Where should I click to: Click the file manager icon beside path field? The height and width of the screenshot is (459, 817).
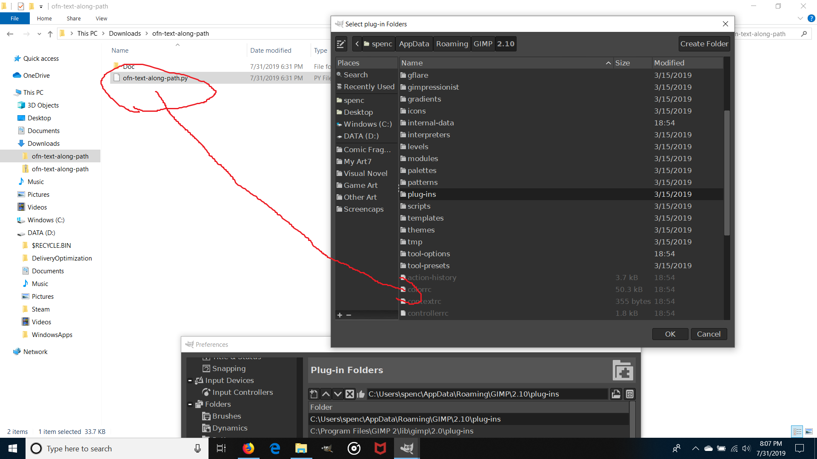(630, 394)
